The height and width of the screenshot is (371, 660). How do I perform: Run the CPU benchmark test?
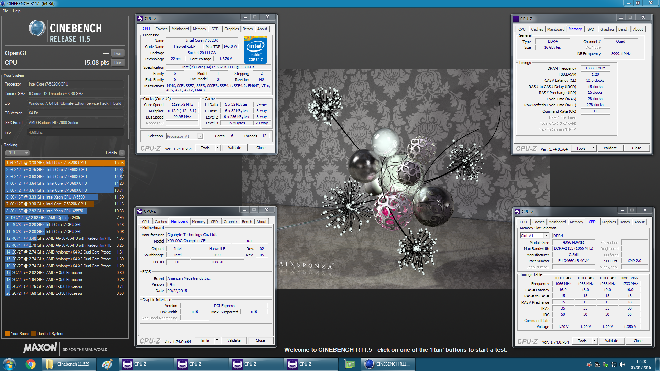(118, 63)
